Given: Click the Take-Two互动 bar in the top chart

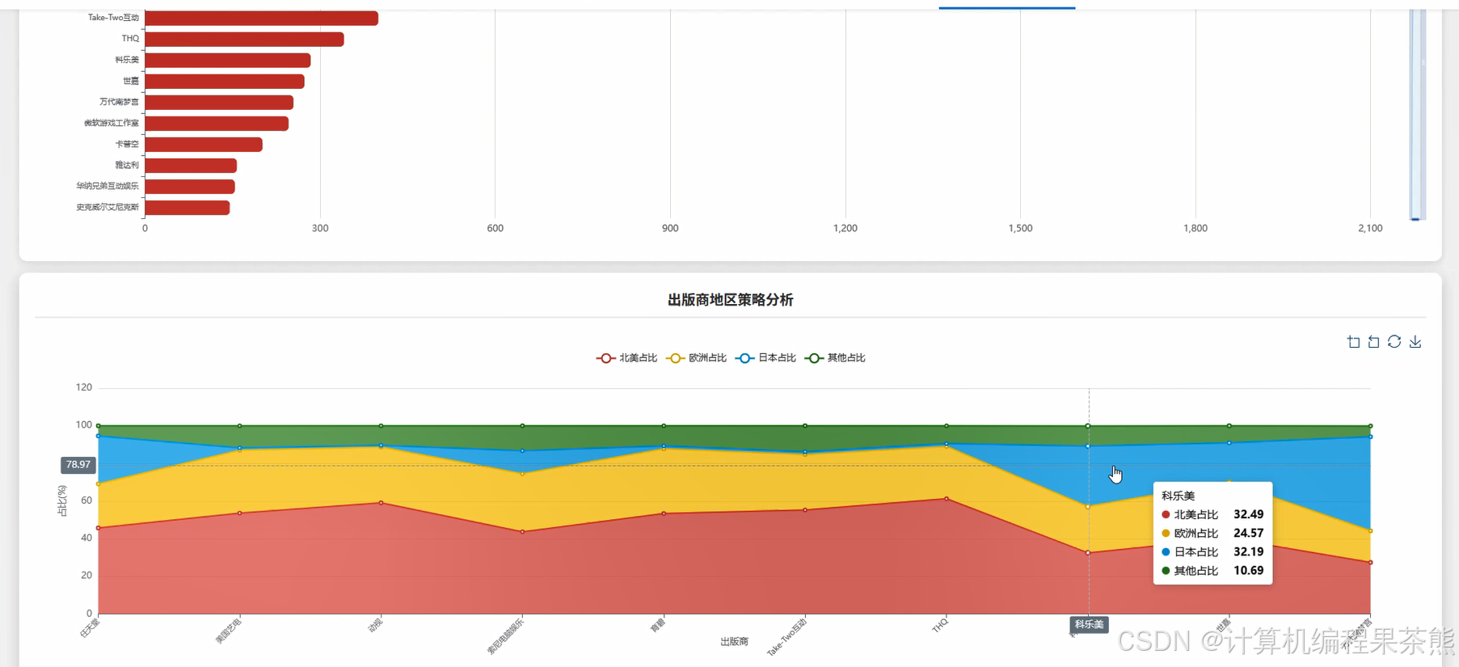Looking at the screenshot, I should click(261, 18).
